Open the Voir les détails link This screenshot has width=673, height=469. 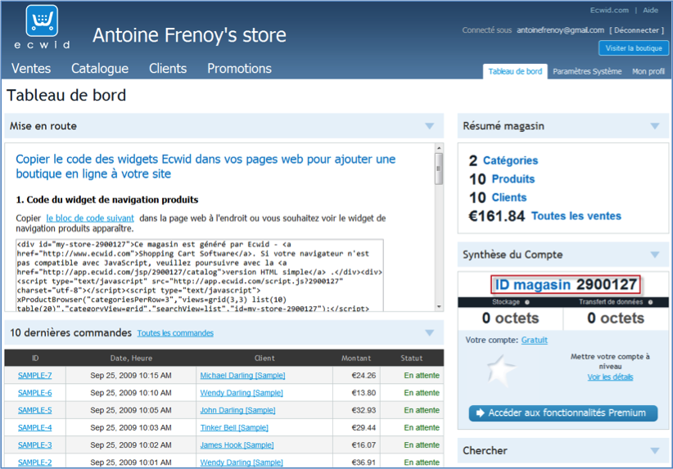click(610, 377)
